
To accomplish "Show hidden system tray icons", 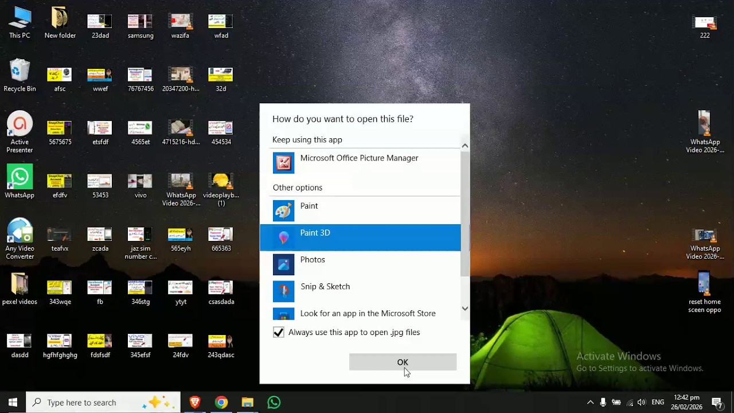I will click(590, 402).
